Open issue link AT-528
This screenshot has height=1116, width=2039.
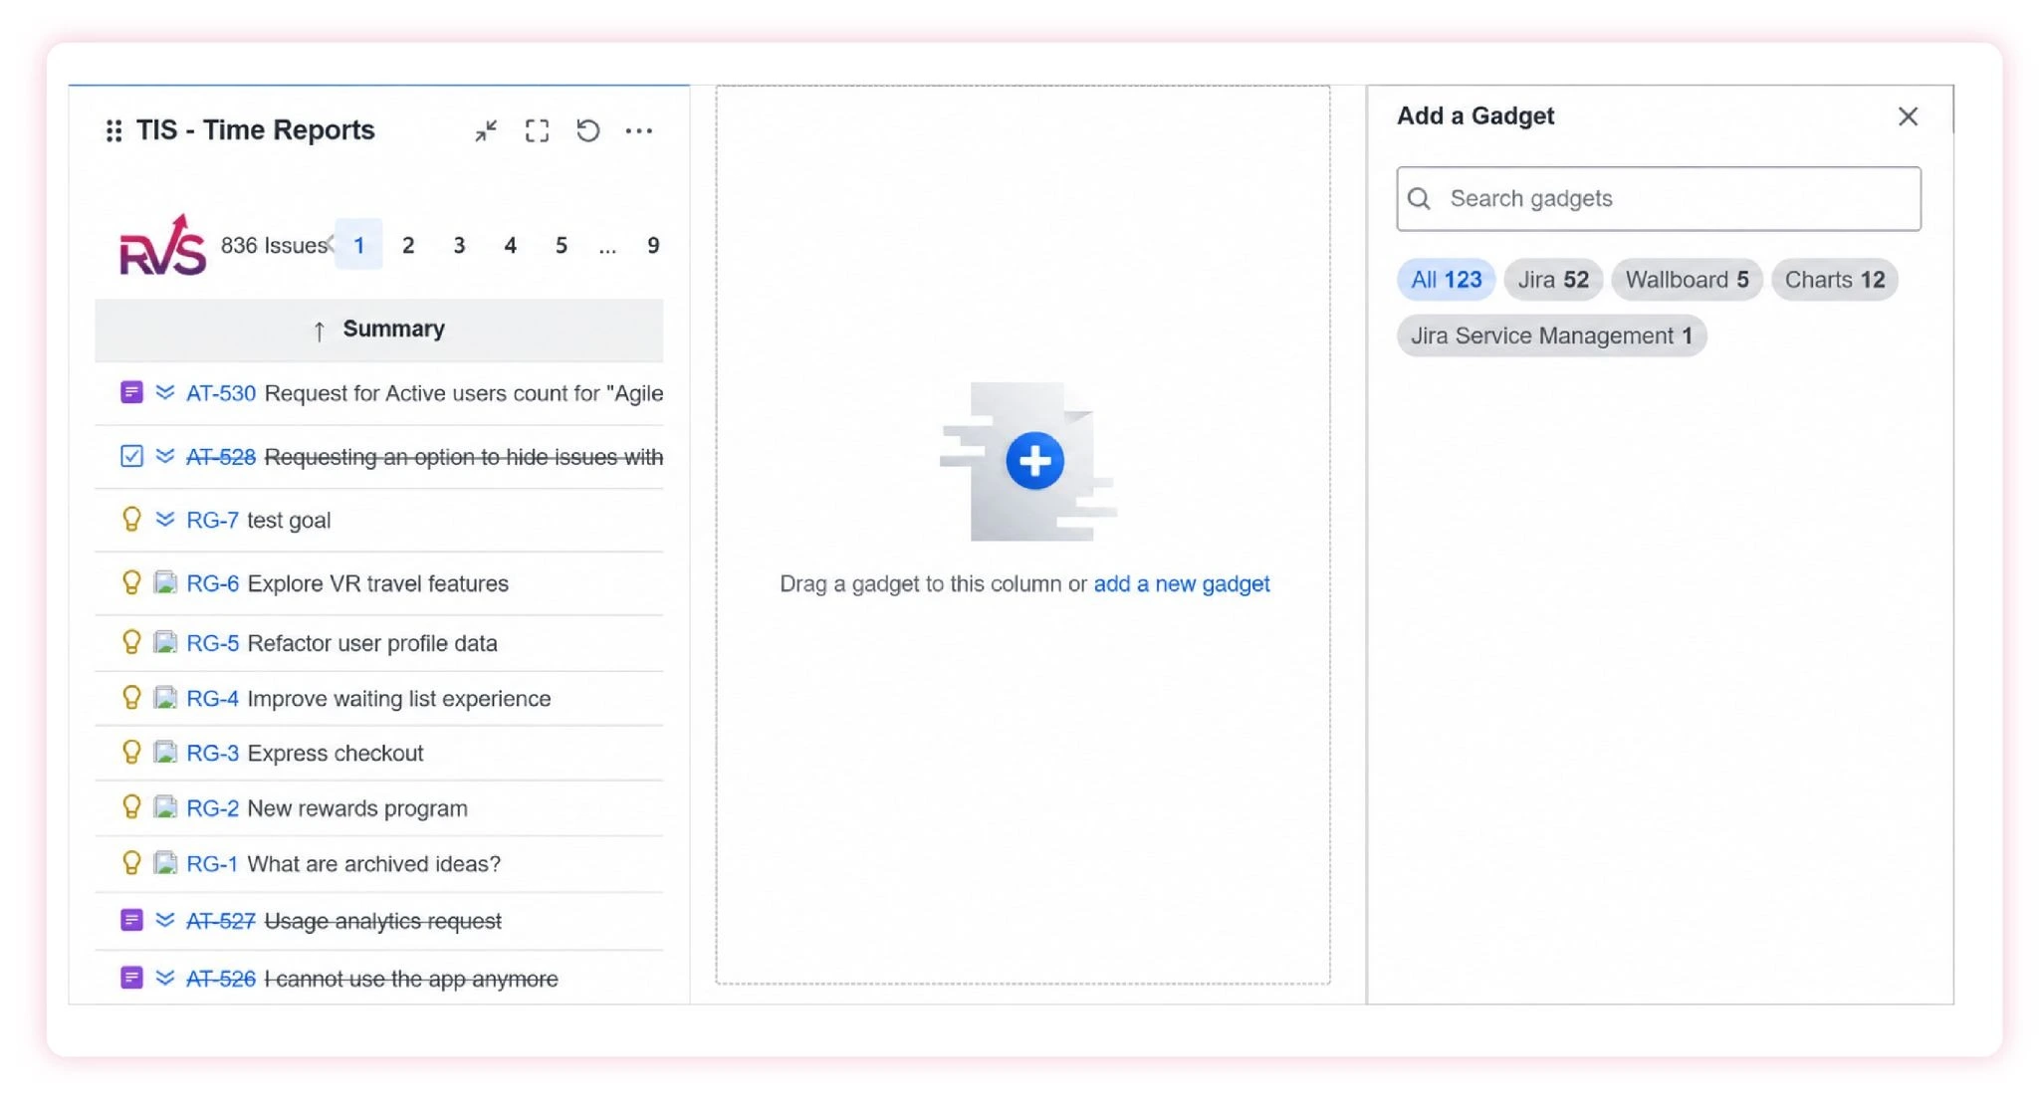point(221,457)
